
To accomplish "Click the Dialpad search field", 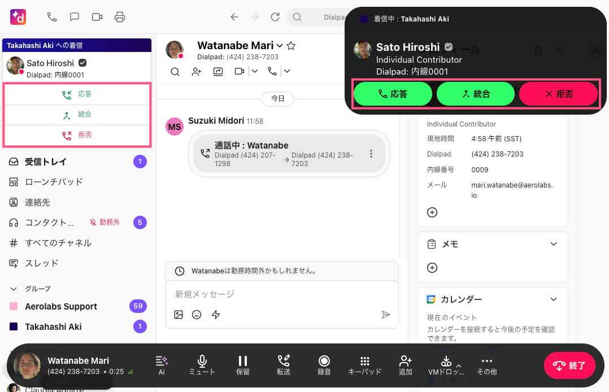I will (x=316, y=17).
